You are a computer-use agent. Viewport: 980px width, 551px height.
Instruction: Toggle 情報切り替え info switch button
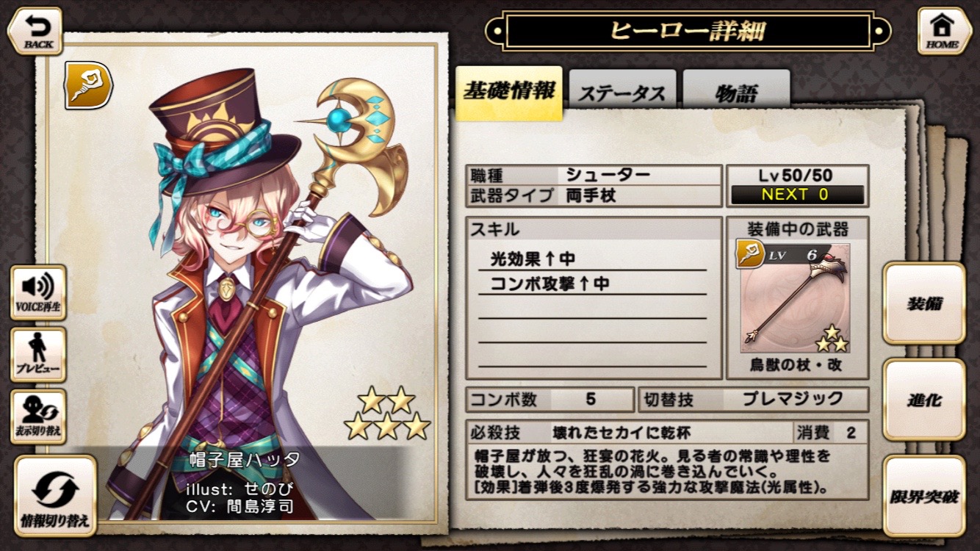pos(56,496)
